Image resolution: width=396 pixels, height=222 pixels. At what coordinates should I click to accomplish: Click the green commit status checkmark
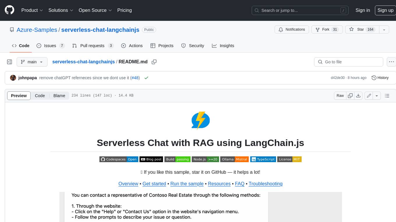(x=146, y=78)
